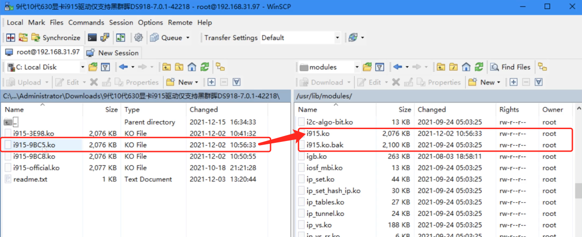The image size is (582, 237).
Task: Open the terminal console icon
Action: [x=92, y=38]
